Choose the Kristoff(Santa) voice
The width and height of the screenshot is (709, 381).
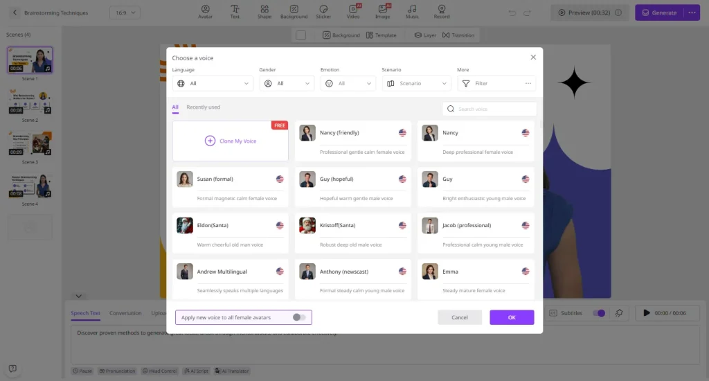[x=353, y=233]
